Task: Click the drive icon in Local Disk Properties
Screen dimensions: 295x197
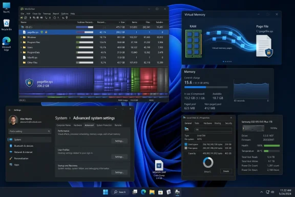Action: tap(186, 129)
